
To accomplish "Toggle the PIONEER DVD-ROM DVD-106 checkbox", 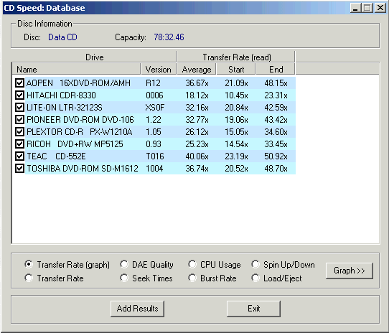I will pos(19,119).
